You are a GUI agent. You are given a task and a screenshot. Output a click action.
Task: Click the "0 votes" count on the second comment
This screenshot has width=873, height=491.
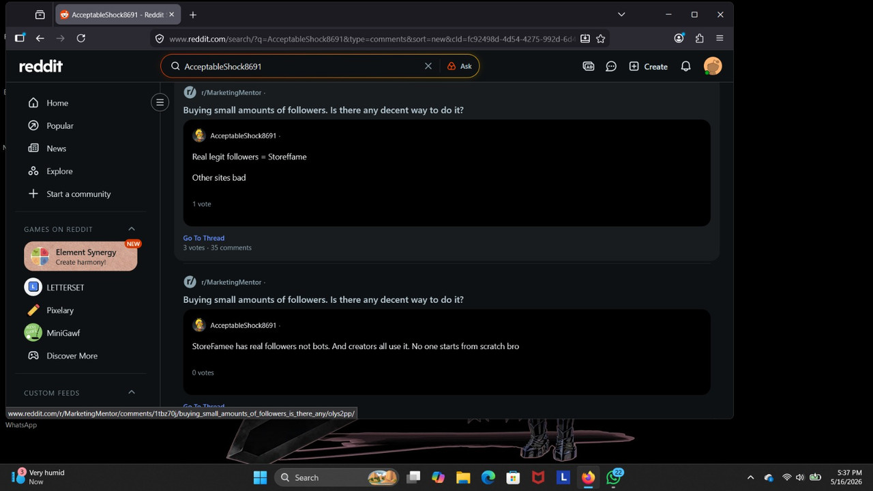(203, 373)
